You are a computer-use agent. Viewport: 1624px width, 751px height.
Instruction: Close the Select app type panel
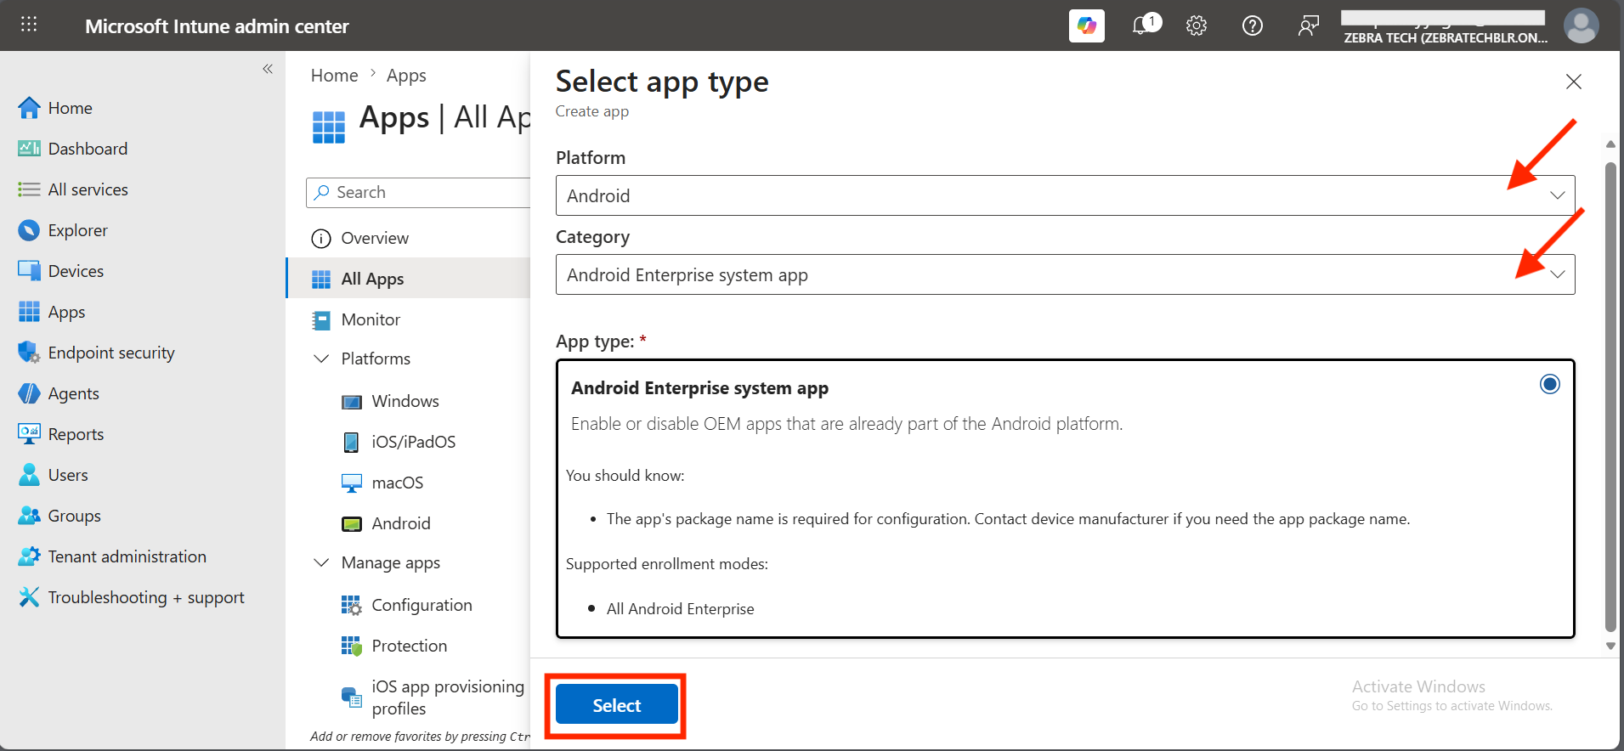click(1574, 82)
